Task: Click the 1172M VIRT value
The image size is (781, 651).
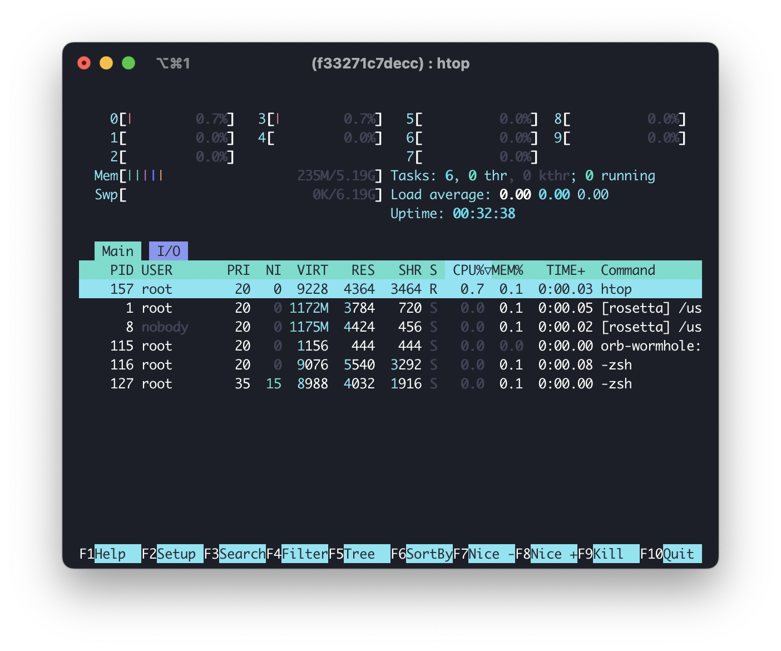Action: click(309, 308)
